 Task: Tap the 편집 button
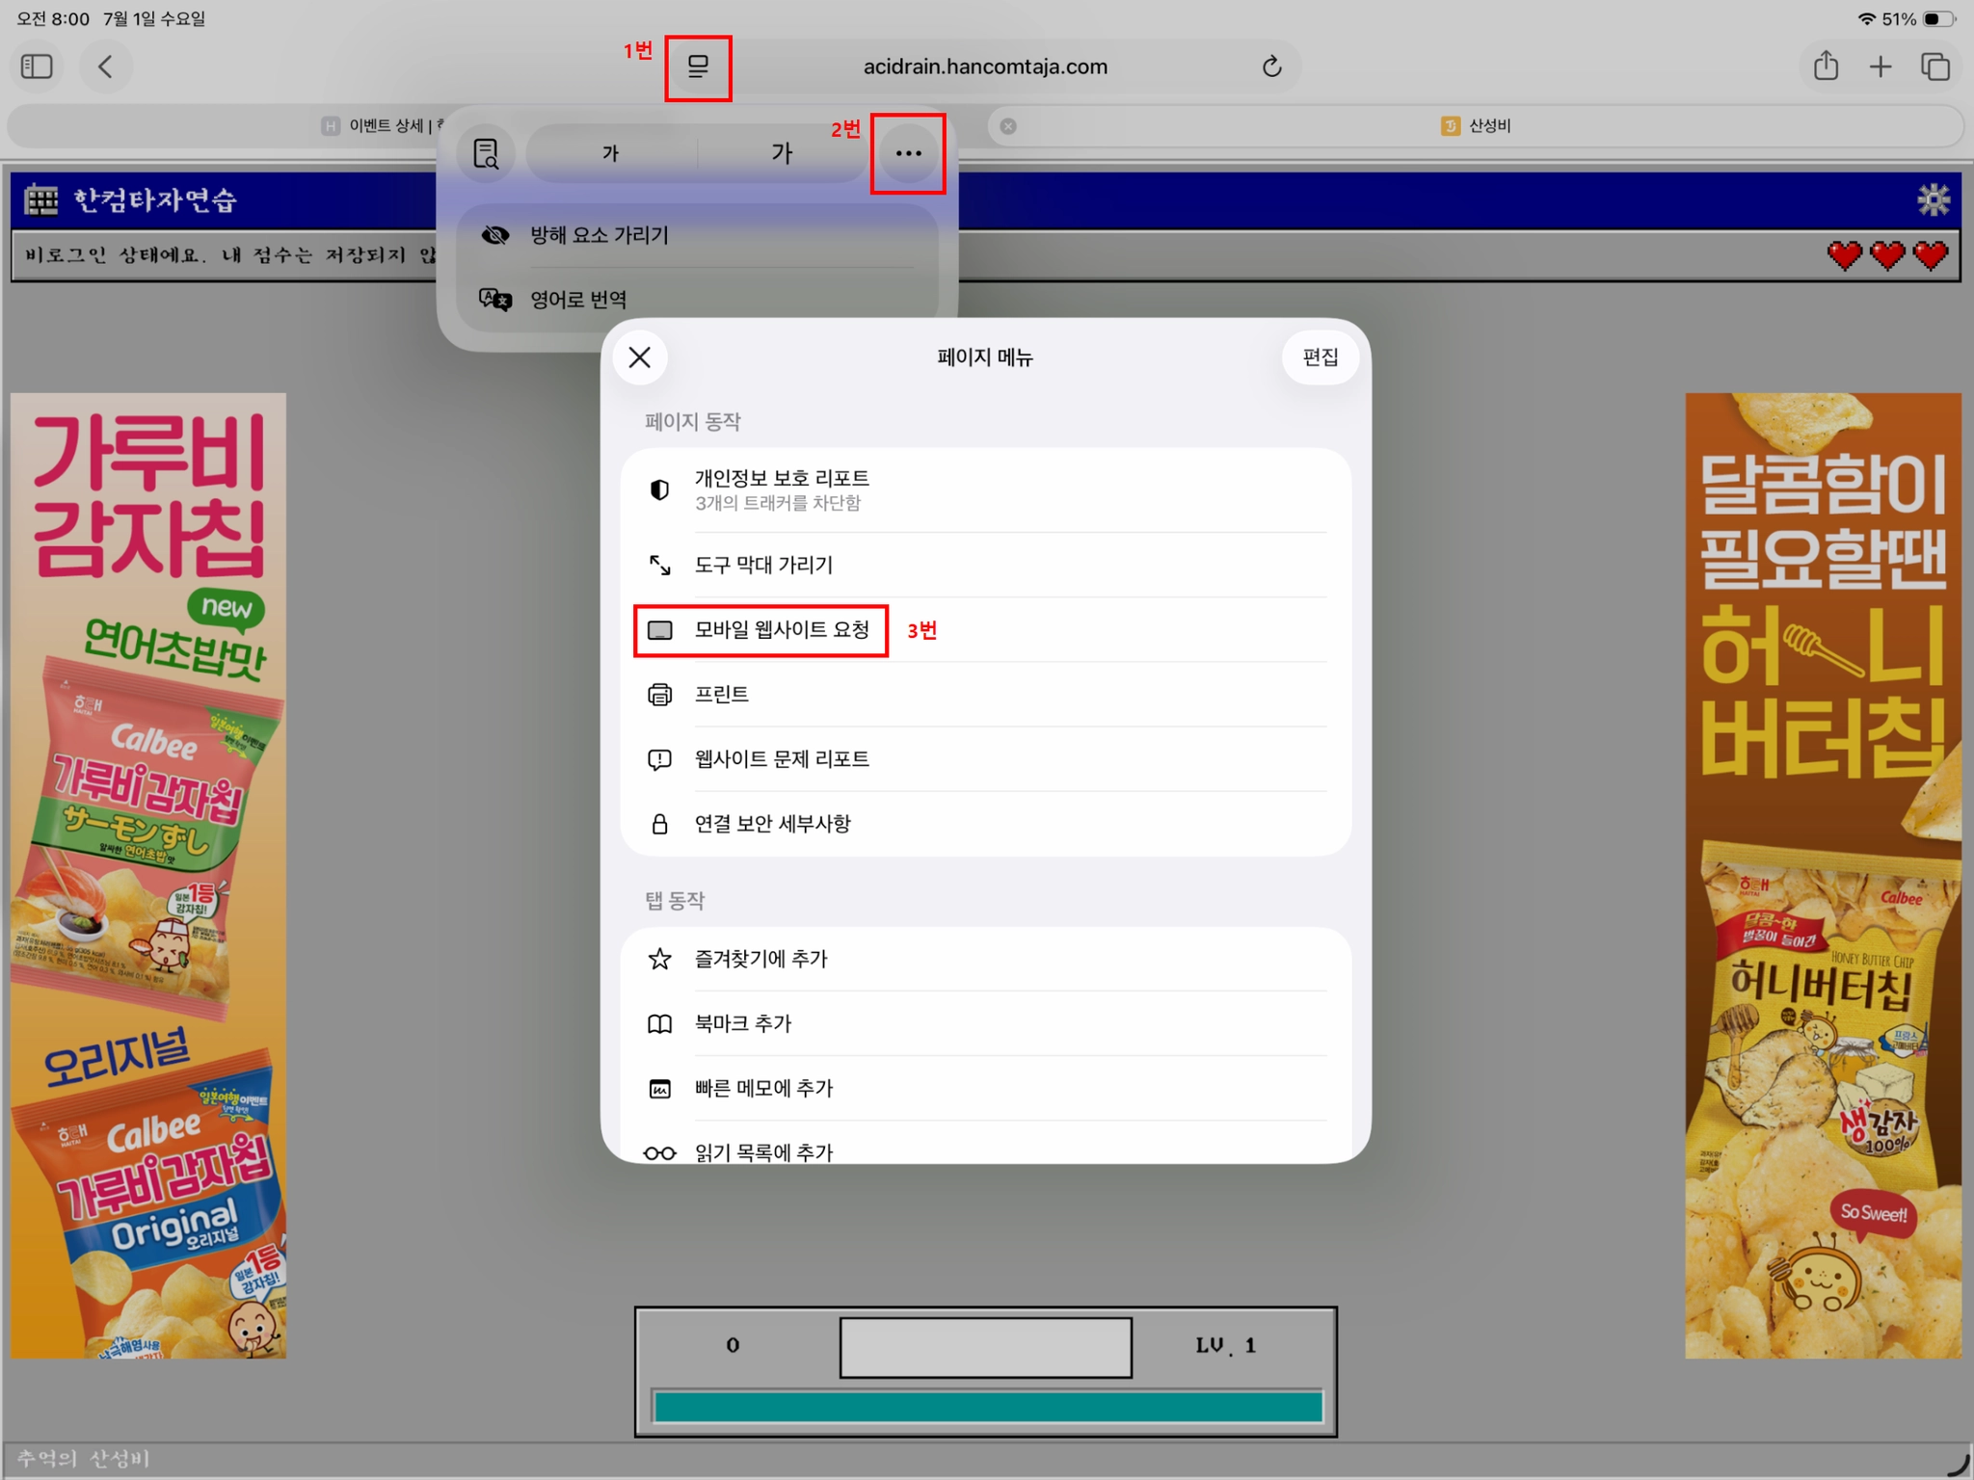[1320, 357]
